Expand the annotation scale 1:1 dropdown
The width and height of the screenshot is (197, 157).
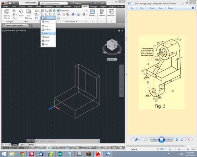click(x=101, y=148)
